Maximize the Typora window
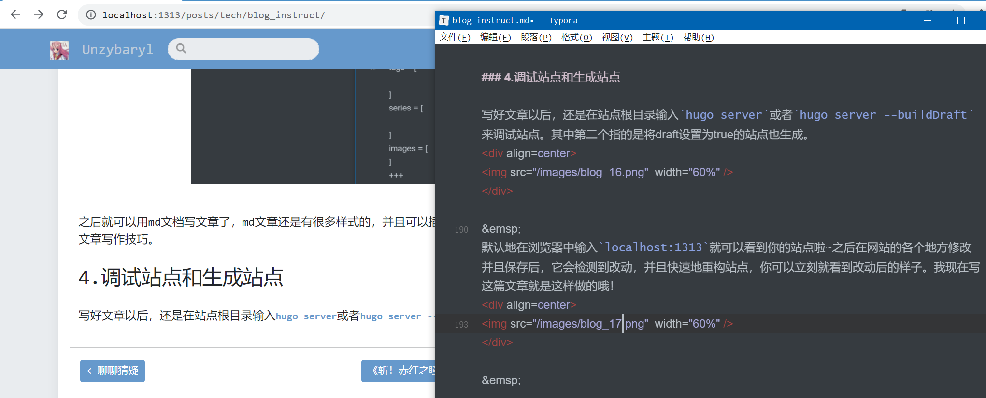 coord(961,20)
